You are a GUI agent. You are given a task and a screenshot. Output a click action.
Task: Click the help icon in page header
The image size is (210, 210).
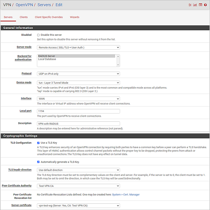point(205,5)
